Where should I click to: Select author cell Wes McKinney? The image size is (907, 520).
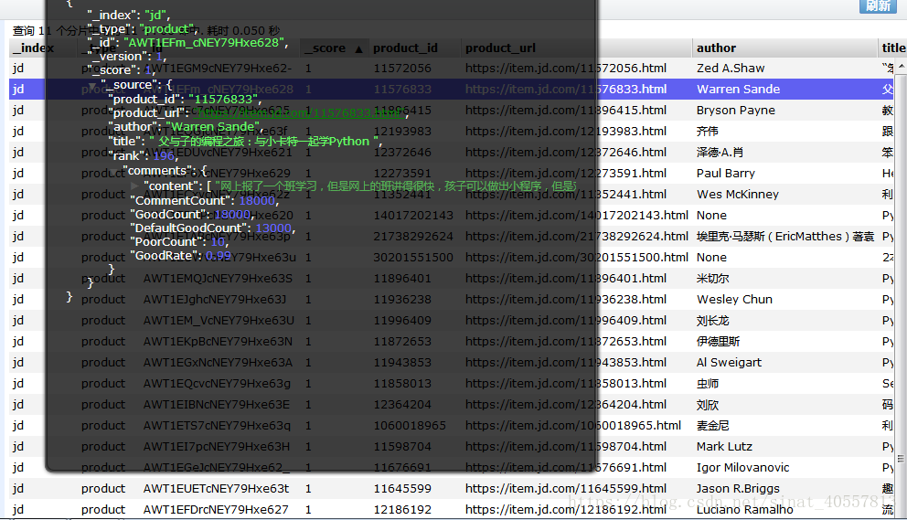[x=738, y=195]
